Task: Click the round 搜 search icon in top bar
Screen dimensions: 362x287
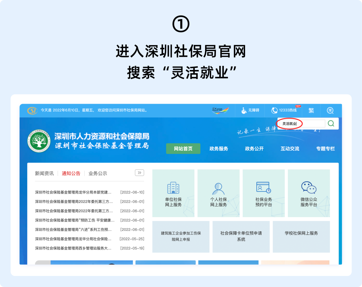Action: pos(330,111)
